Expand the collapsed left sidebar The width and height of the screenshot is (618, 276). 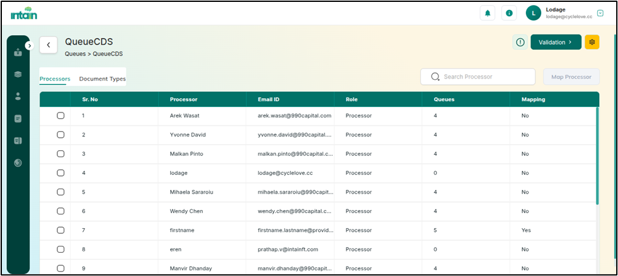coord(29,45)
